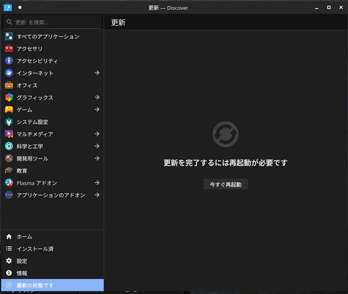This screenshot has height=294, width=348.
Task: Close the Discover window
Action: (341, 8)
